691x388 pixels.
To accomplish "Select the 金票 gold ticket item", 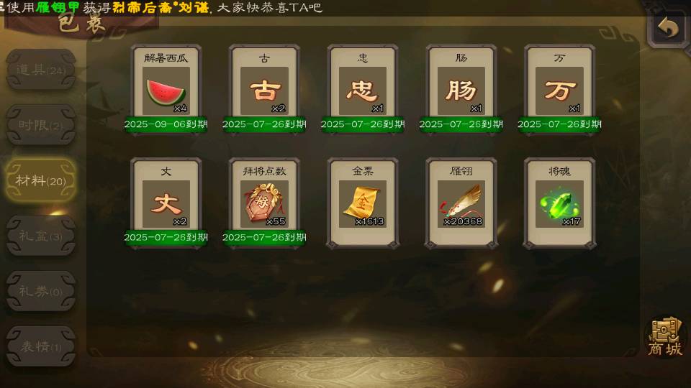I will tap(363, 203).
